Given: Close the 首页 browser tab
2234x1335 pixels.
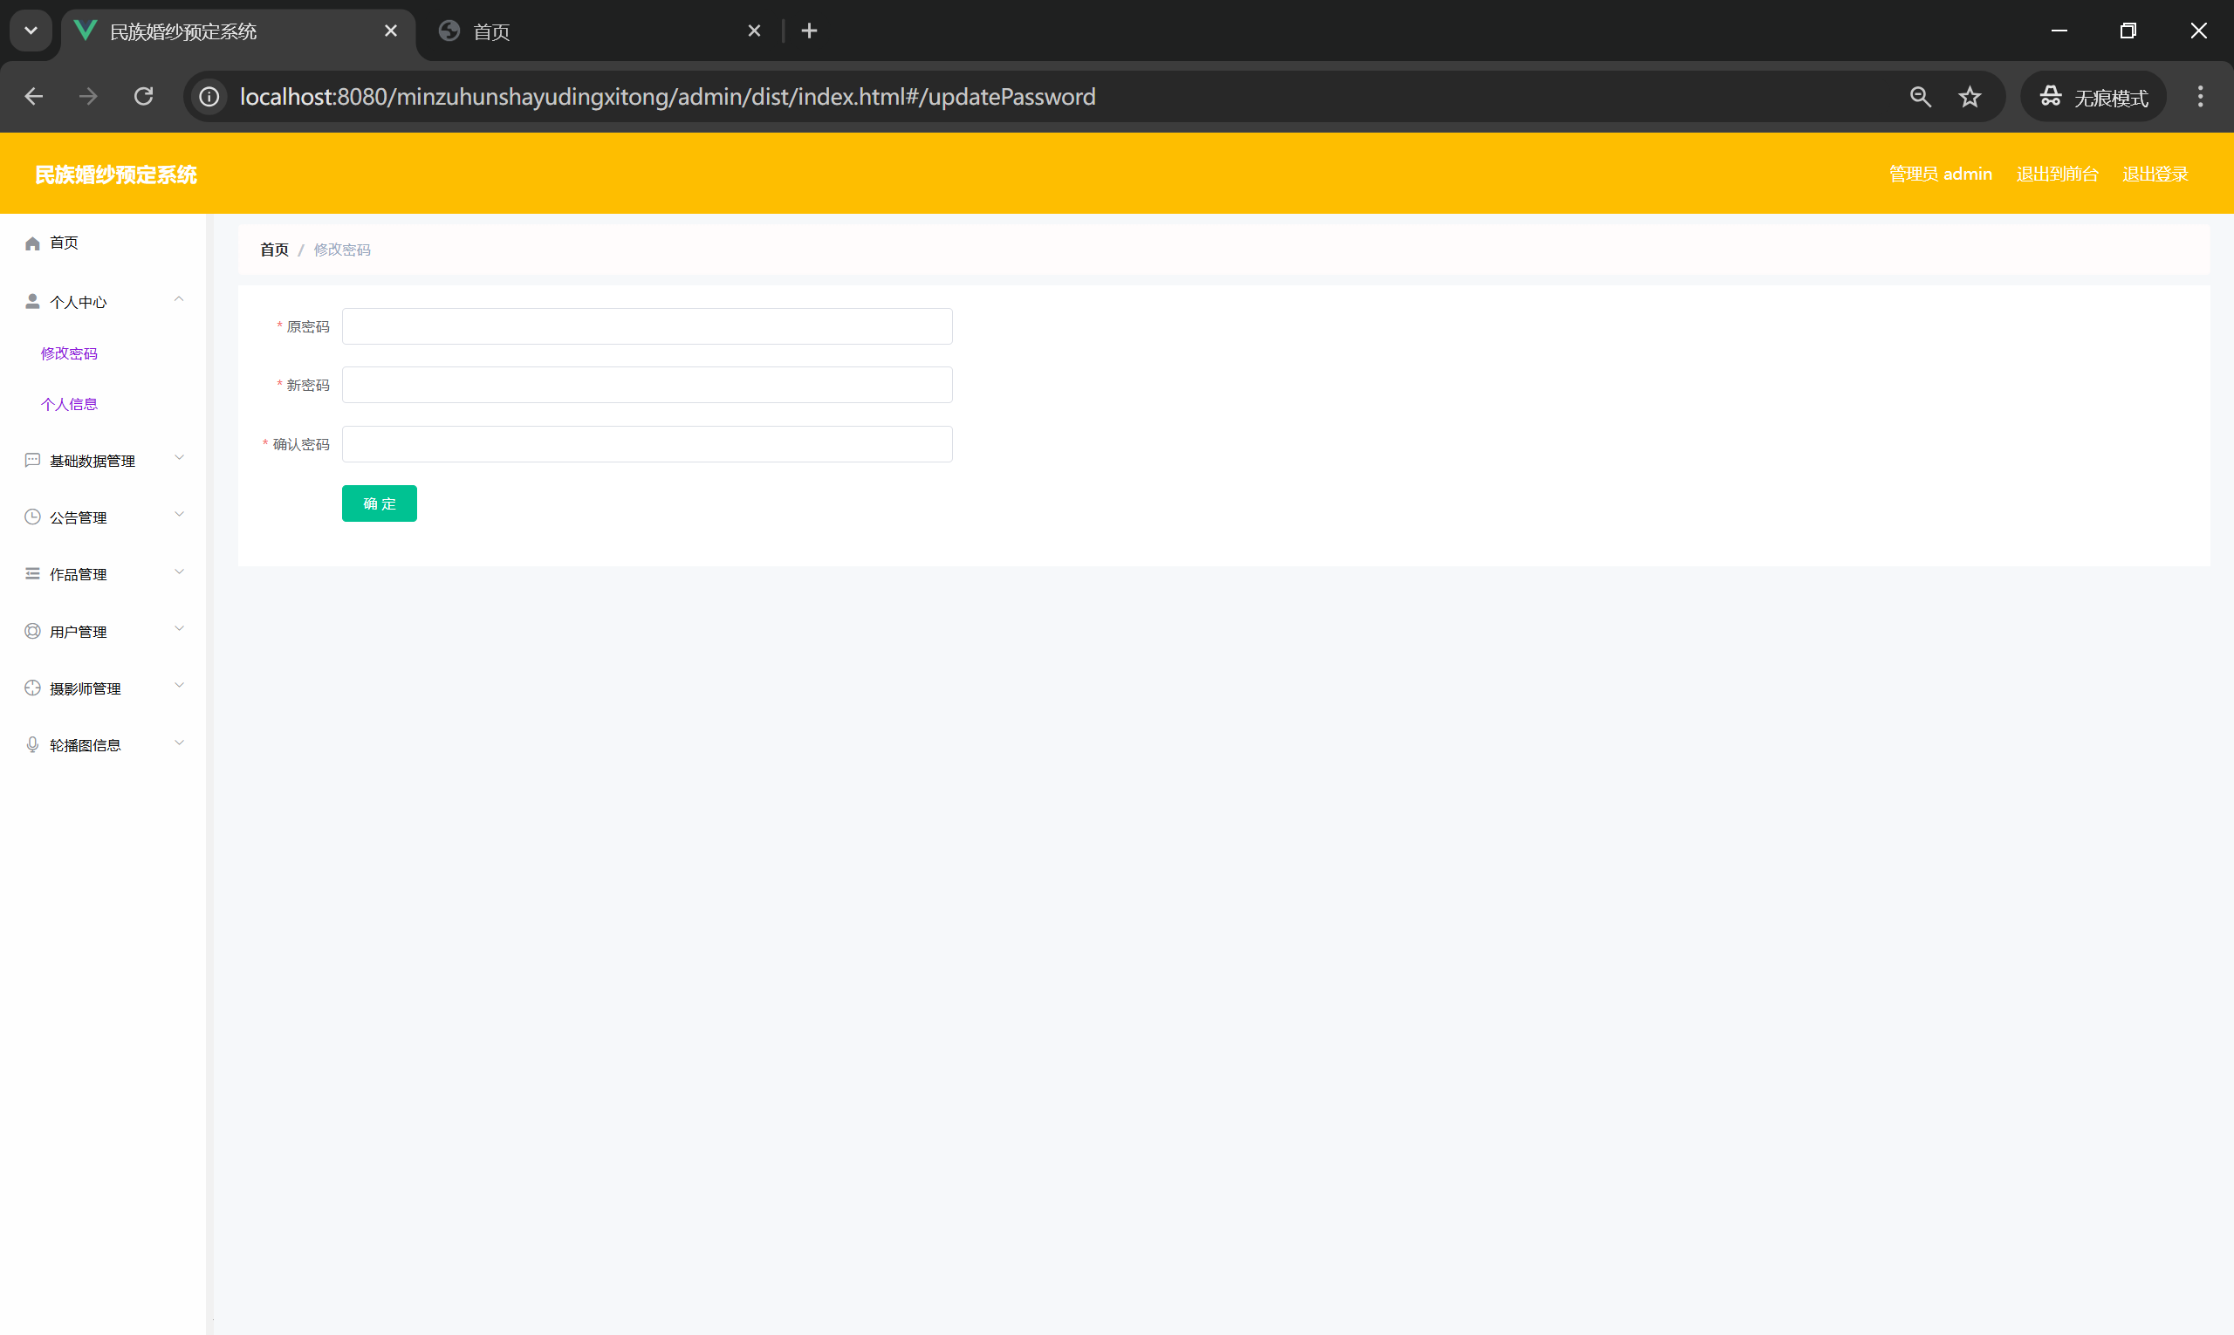Looking at the screenshot, I should click(754, 31).
